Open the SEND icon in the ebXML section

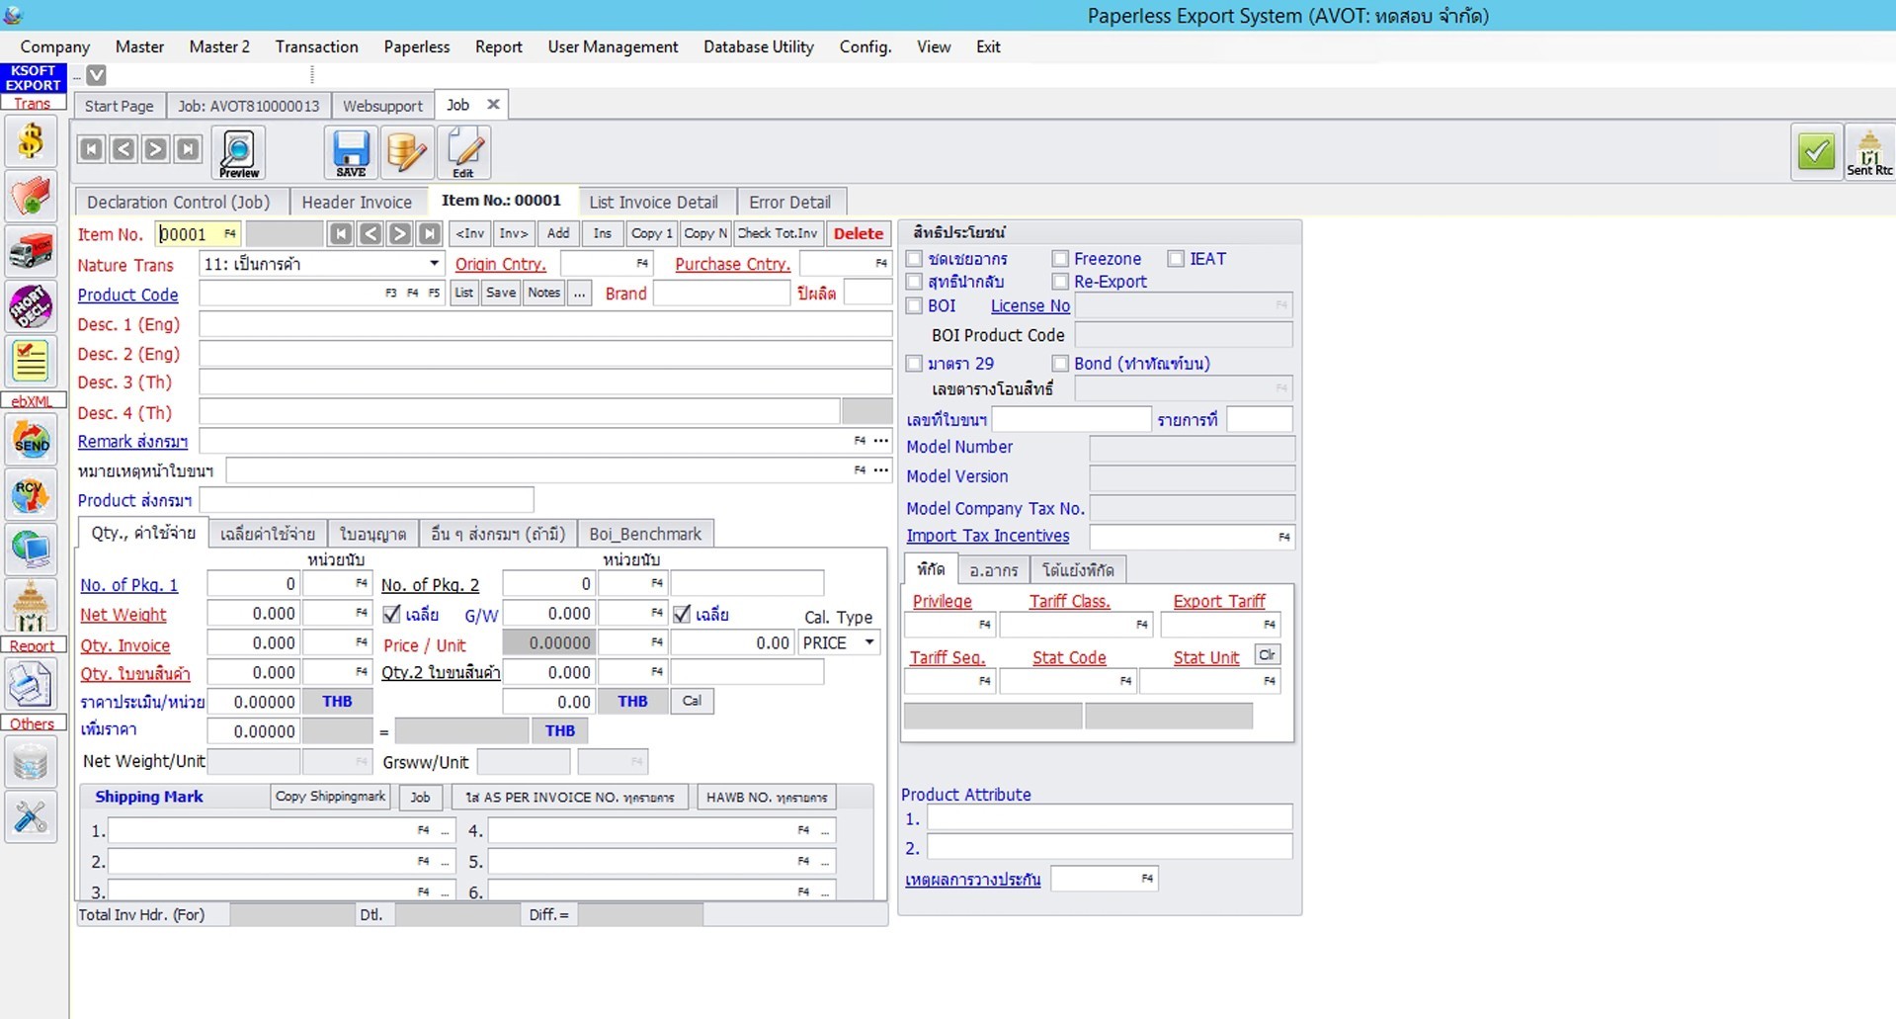click(31, 440)
